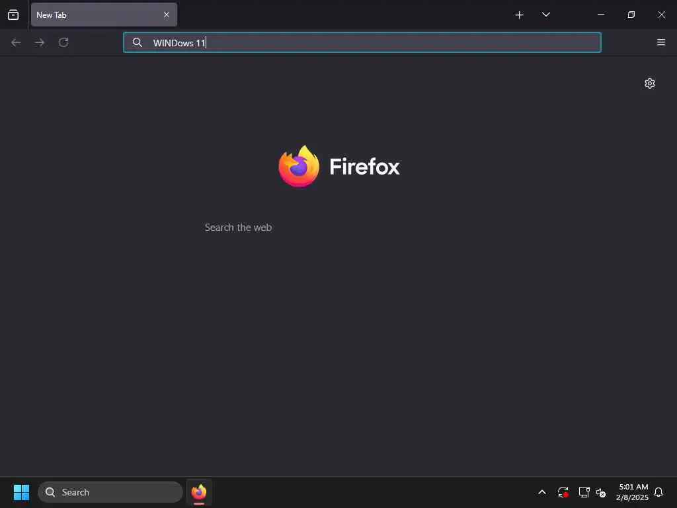Expand the list all tabs chevron
This screenshot has height=508, width=677.
pos(545,15)
